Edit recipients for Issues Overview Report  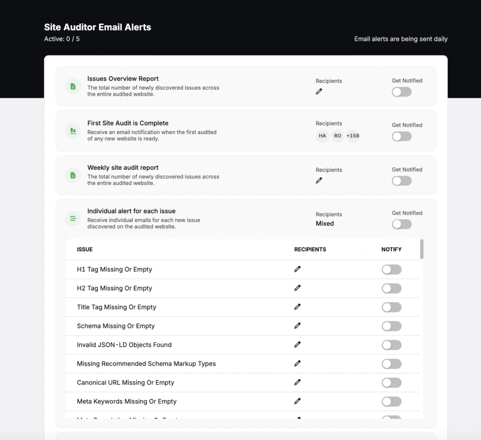(319, 92)
